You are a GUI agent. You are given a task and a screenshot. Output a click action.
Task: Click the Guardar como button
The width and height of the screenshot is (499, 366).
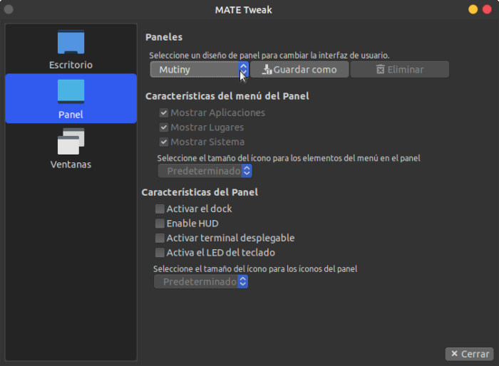(x=299, y=69)
